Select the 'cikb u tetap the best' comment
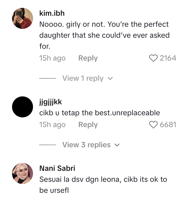The image size is (188, 197). click(99, 113)
